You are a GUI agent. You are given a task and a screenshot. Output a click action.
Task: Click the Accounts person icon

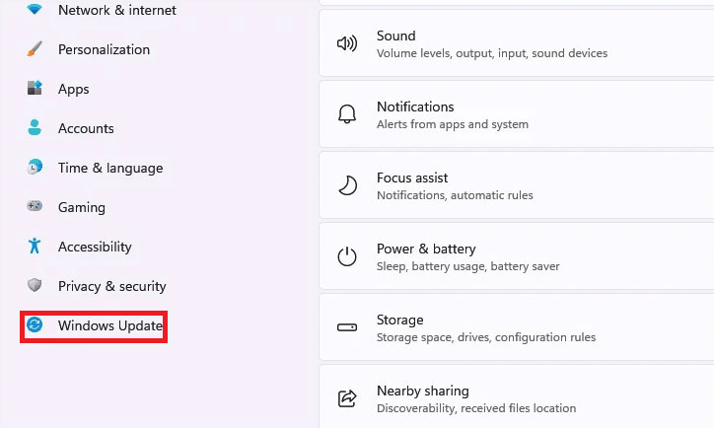pos(36,128)
